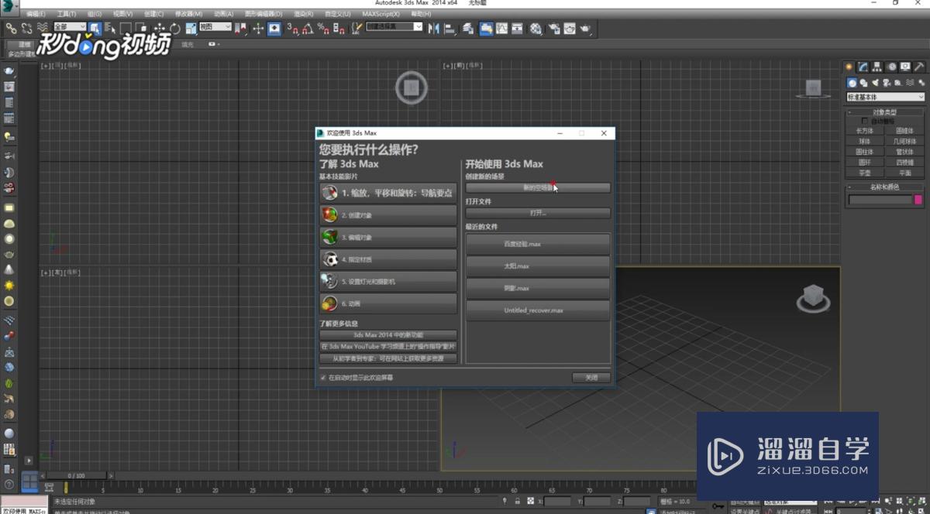
Task: Click the magenta object color swatch
Action: 918,200
